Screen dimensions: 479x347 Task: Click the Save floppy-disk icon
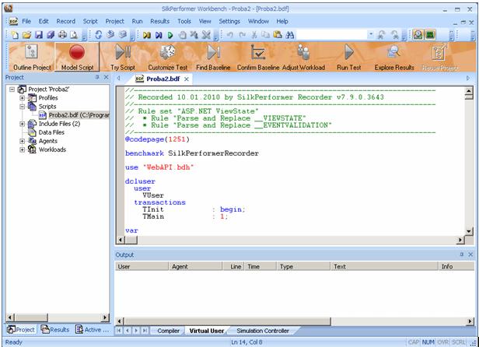point(39,35)
